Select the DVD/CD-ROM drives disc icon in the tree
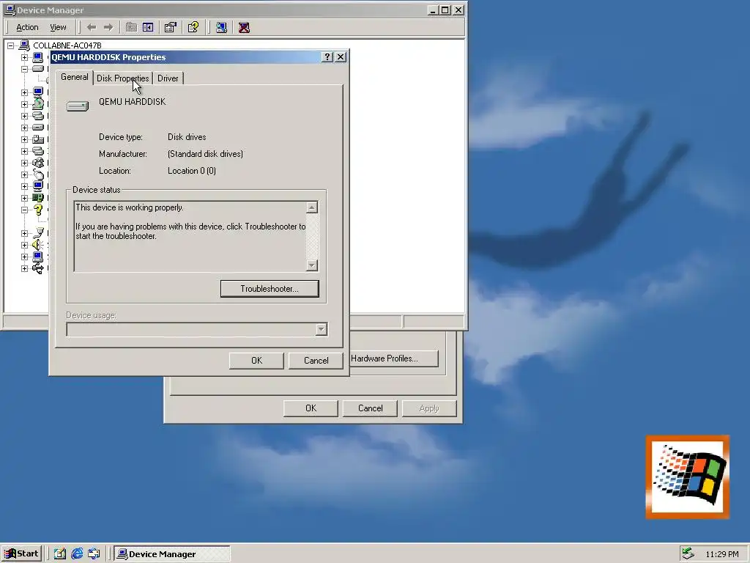 tap(38, 103)
